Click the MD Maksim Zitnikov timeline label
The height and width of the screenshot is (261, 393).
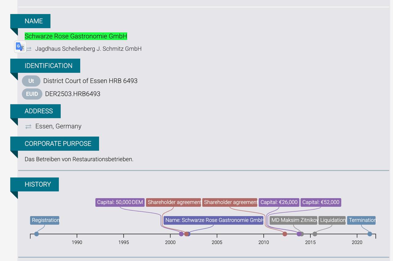[x=293, y=220]
